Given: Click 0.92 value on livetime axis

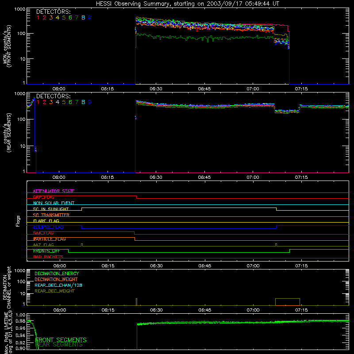Looking at the screenshot, I should pos(20,342).
